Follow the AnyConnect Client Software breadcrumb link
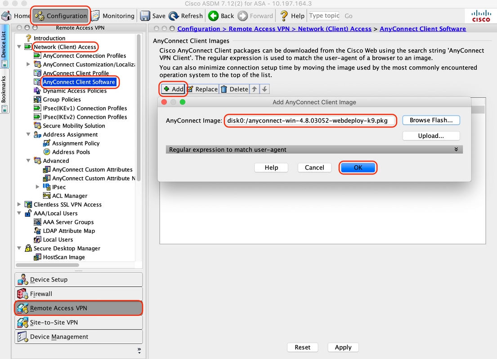This screenshot has height=359, width=497. click(x=423, y=29)
